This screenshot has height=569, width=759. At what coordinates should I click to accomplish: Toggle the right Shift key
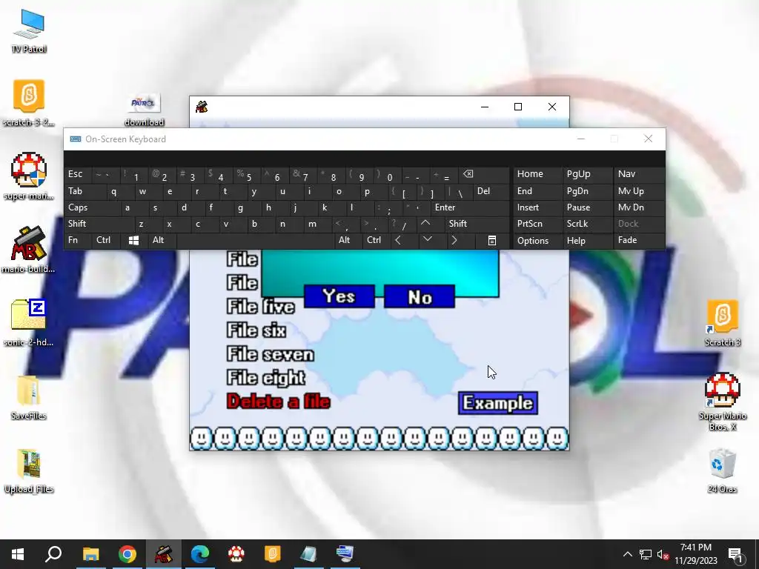click(477, 224)
